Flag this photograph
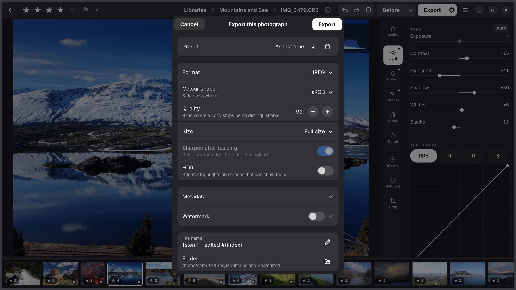This screenshot has height=290, width=516. 85,10
